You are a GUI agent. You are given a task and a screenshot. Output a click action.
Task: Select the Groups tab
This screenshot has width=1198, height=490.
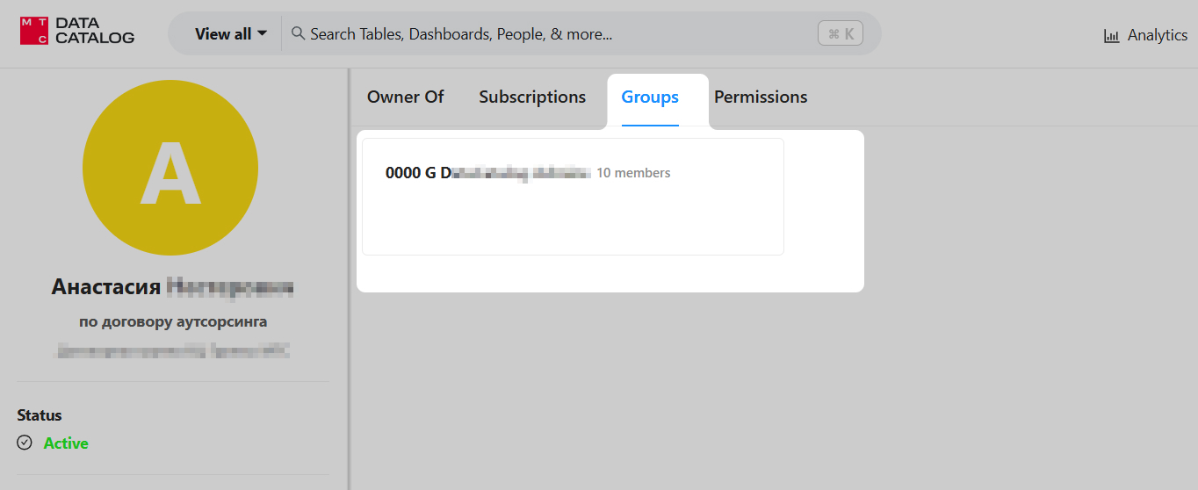click(650, 97)
